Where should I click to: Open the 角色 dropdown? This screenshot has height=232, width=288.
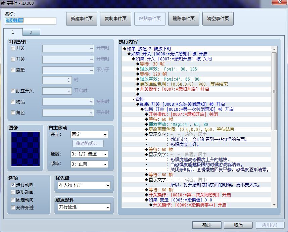(x=68, y=113)
